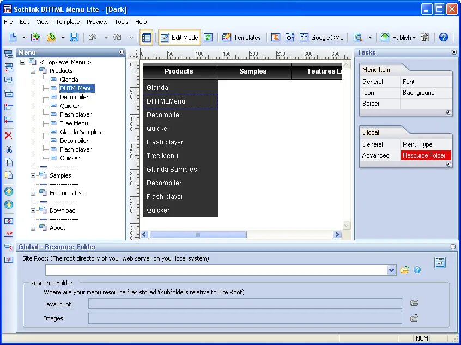
Task: Open the Tools menu
Action: click(122, 22)
